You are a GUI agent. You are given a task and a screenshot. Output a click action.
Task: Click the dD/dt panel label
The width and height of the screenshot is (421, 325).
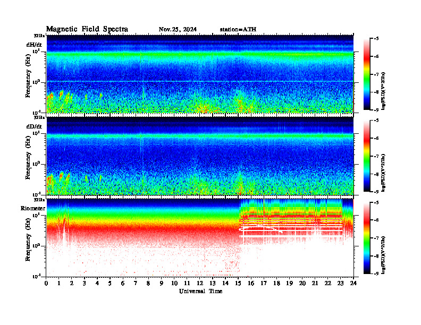pyautogui.click(x=34, y=126)
